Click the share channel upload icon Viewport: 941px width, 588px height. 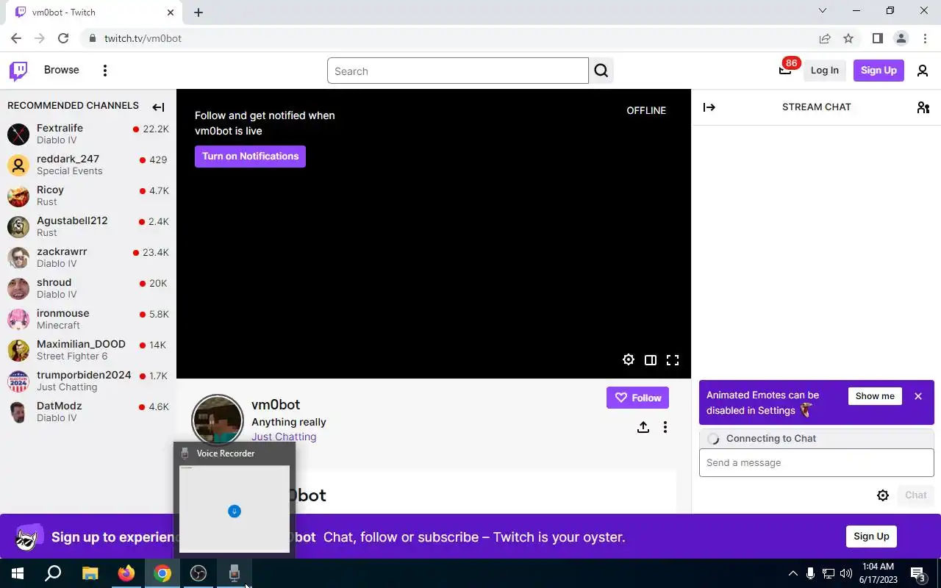(x=643, y=427)
